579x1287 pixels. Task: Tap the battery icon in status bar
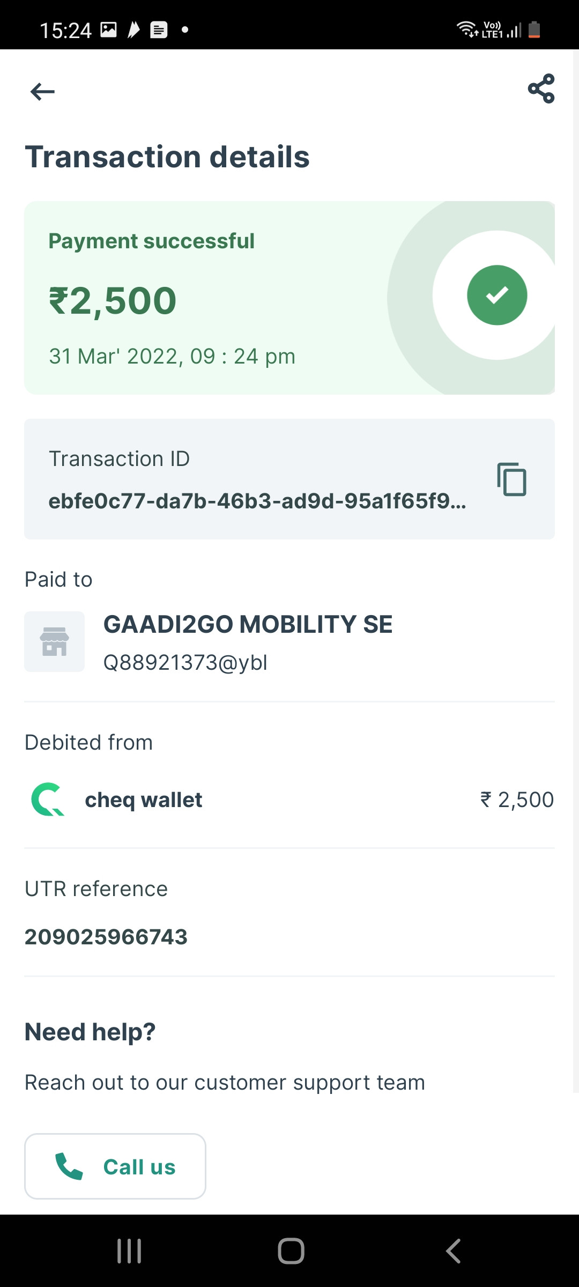tap(534, 29)
